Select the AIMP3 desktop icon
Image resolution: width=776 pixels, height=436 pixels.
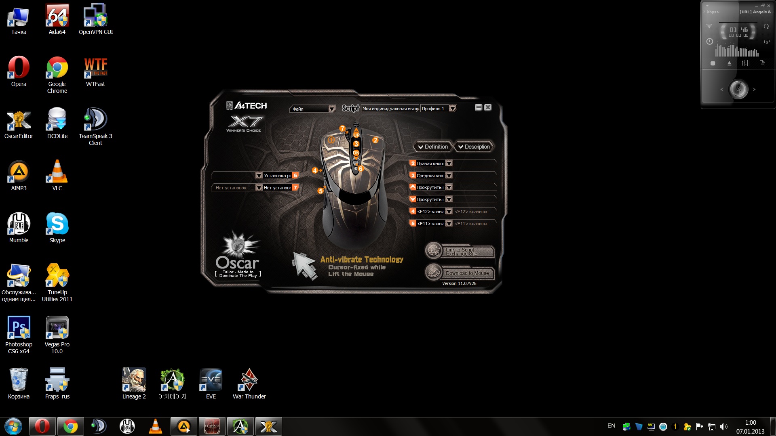(19, 176)
